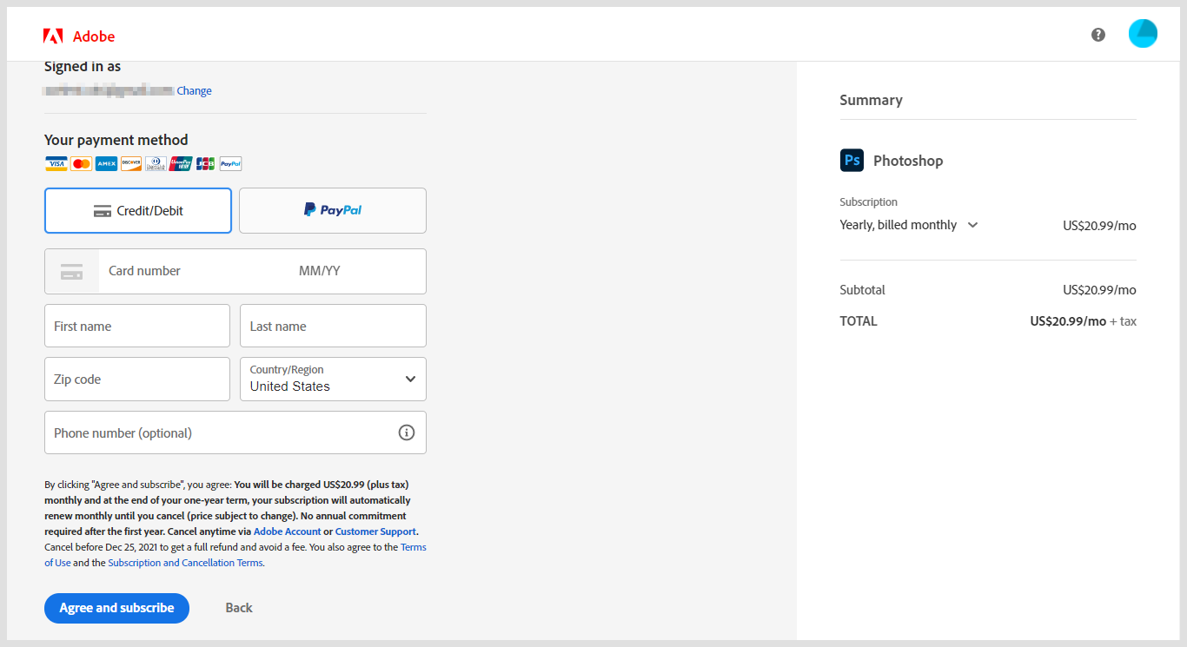Image resolution: width=1187 pixels, height=647 pixels.
Task: Open the Yearly, billed monthly dropdown
Action: click(909, 225)
